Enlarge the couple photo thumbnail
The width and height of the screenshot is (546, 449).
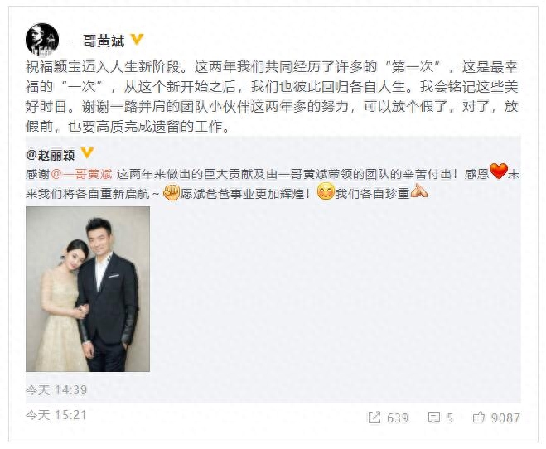pyautogui.click(x=88, y=289)
